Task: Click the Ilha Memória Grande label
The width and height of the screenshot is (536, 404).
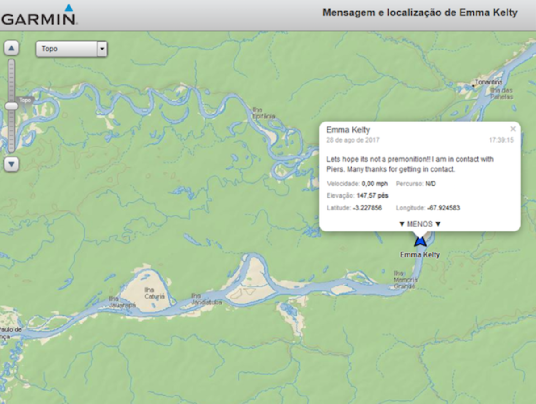Action: 405,280
